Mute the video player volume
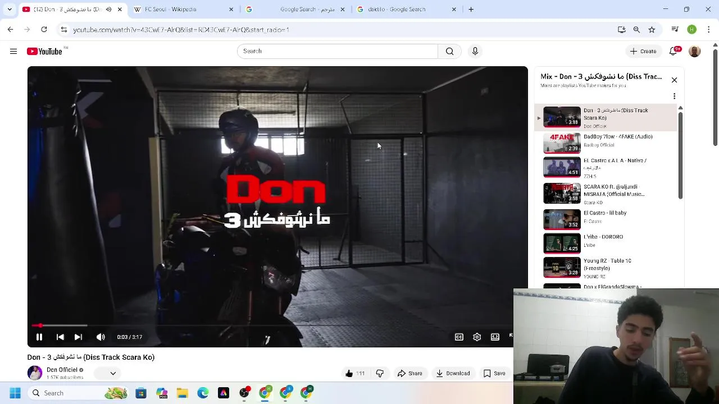The image size is (719, 404). [101, 337]
